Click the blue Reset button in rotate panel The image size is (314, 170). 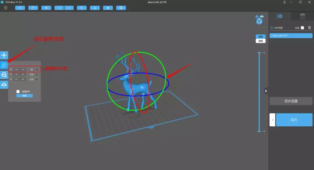pyautogui.click(x=24, y=96)
